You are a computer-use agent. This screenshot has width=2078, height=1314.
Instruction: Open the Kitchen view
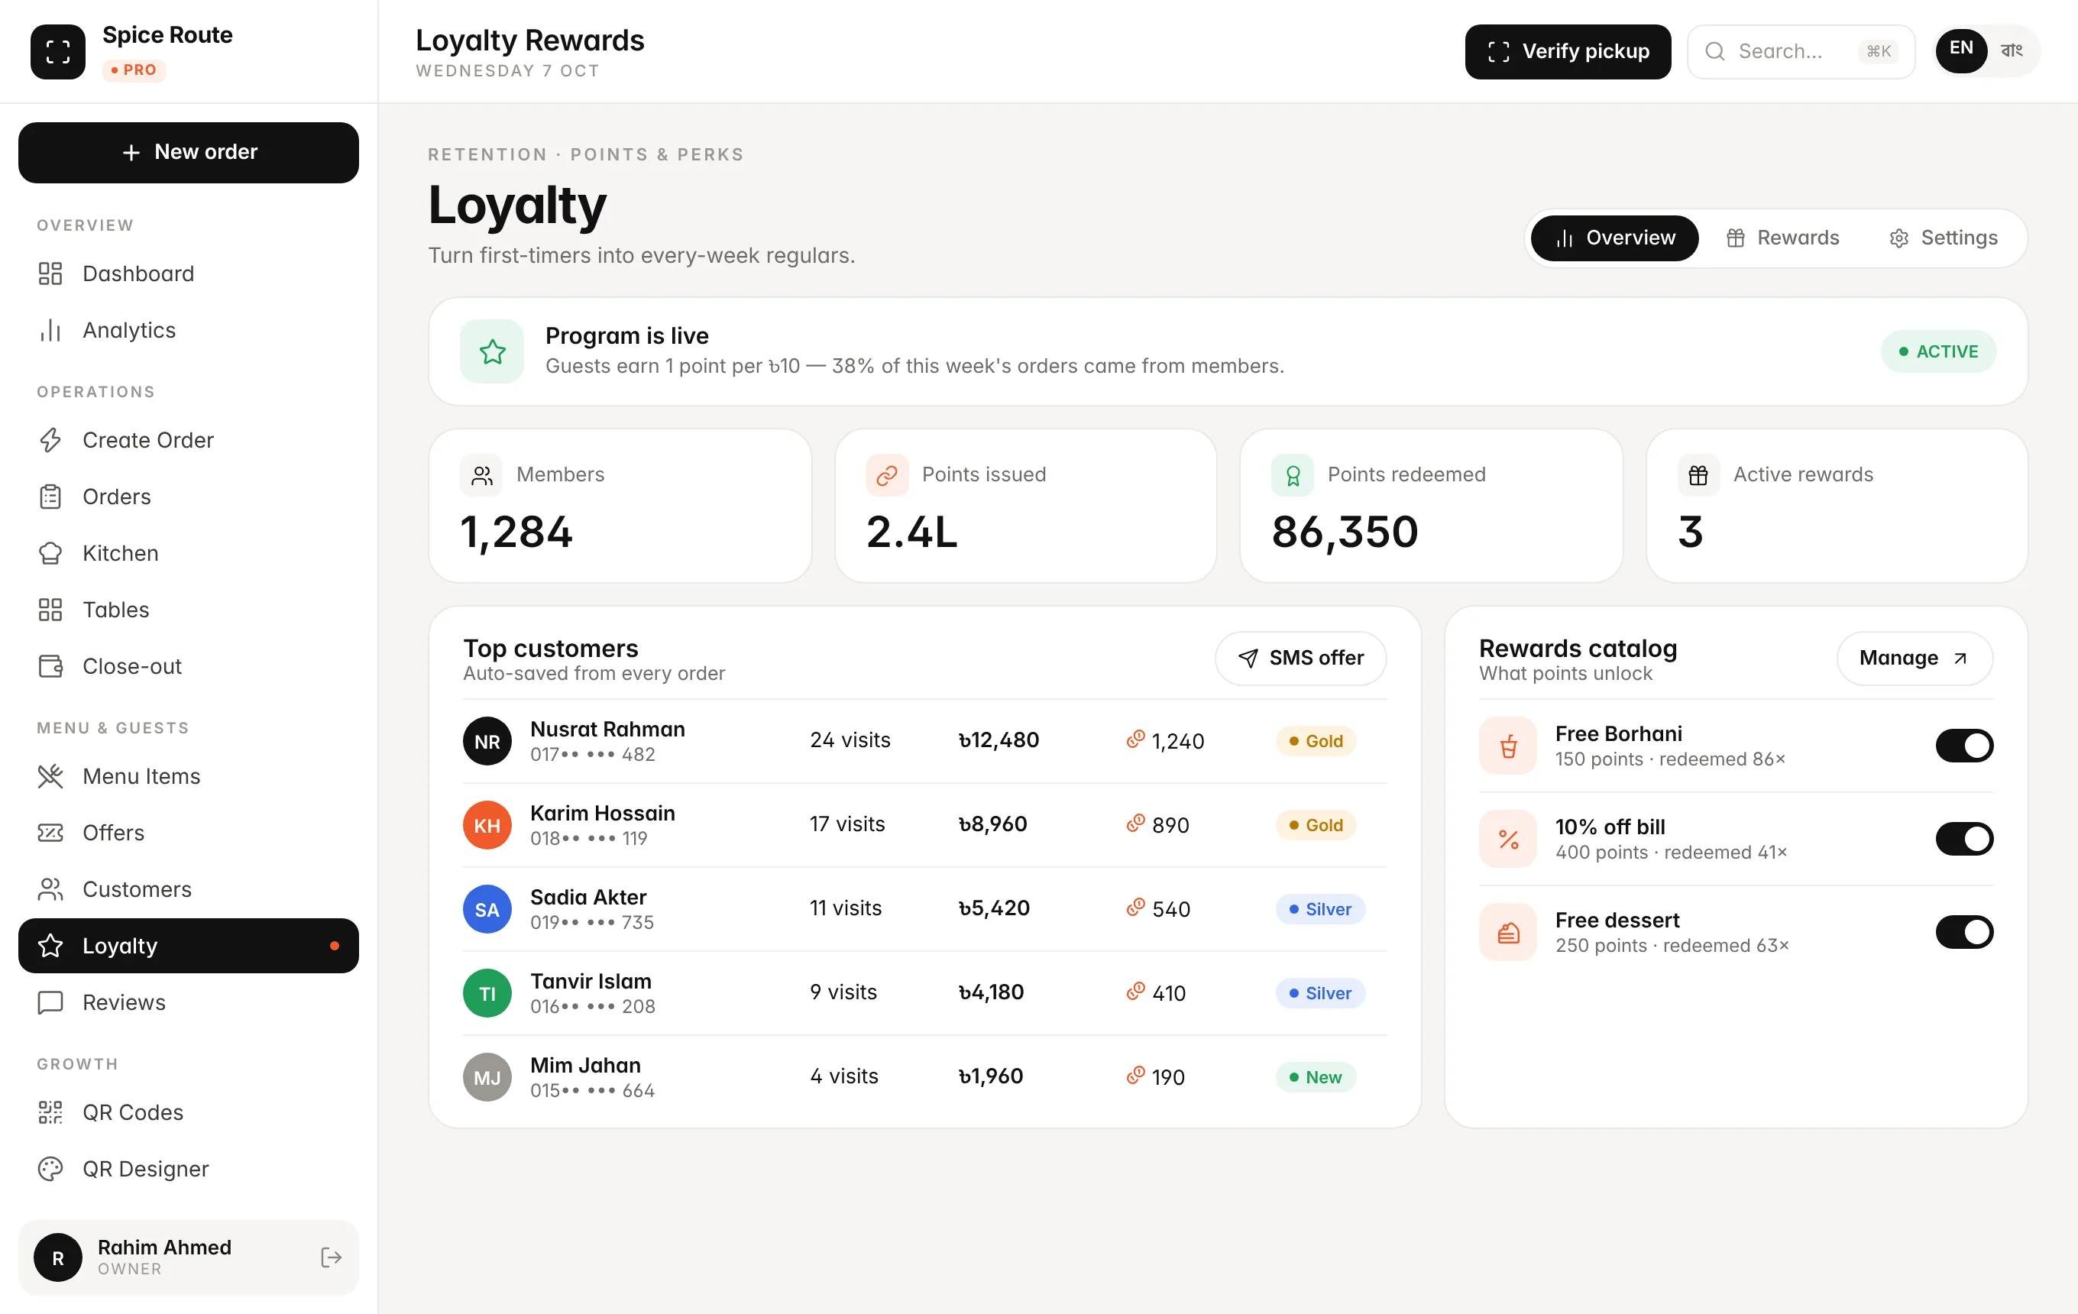[x=188, y=553]
